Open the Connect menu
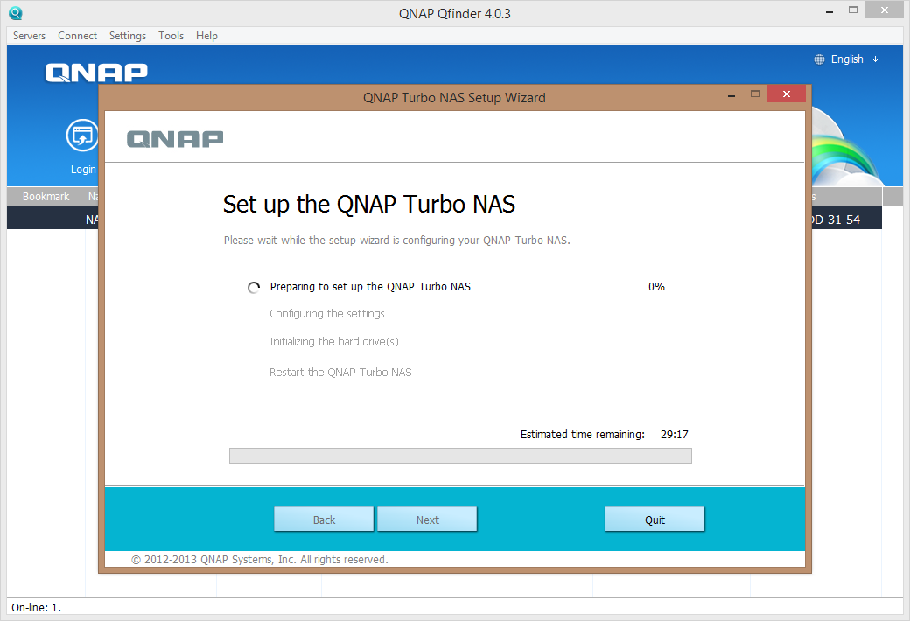The image size is (910, 621). (x=77, y=35)
